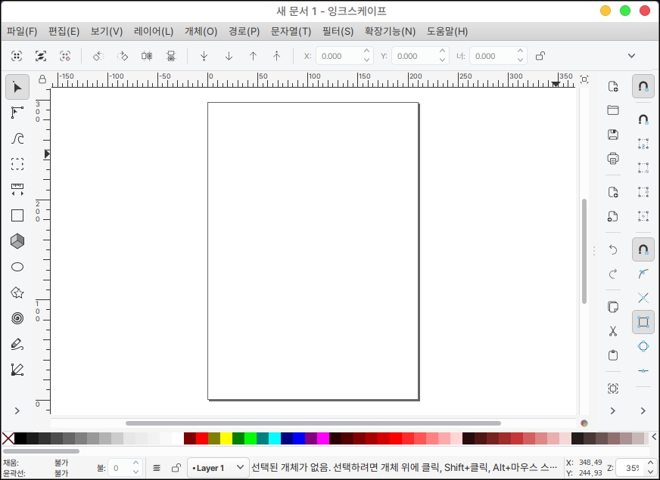660x480 pixels.
Task: Select the Rectangle tool
Action: tap(17, 215)
